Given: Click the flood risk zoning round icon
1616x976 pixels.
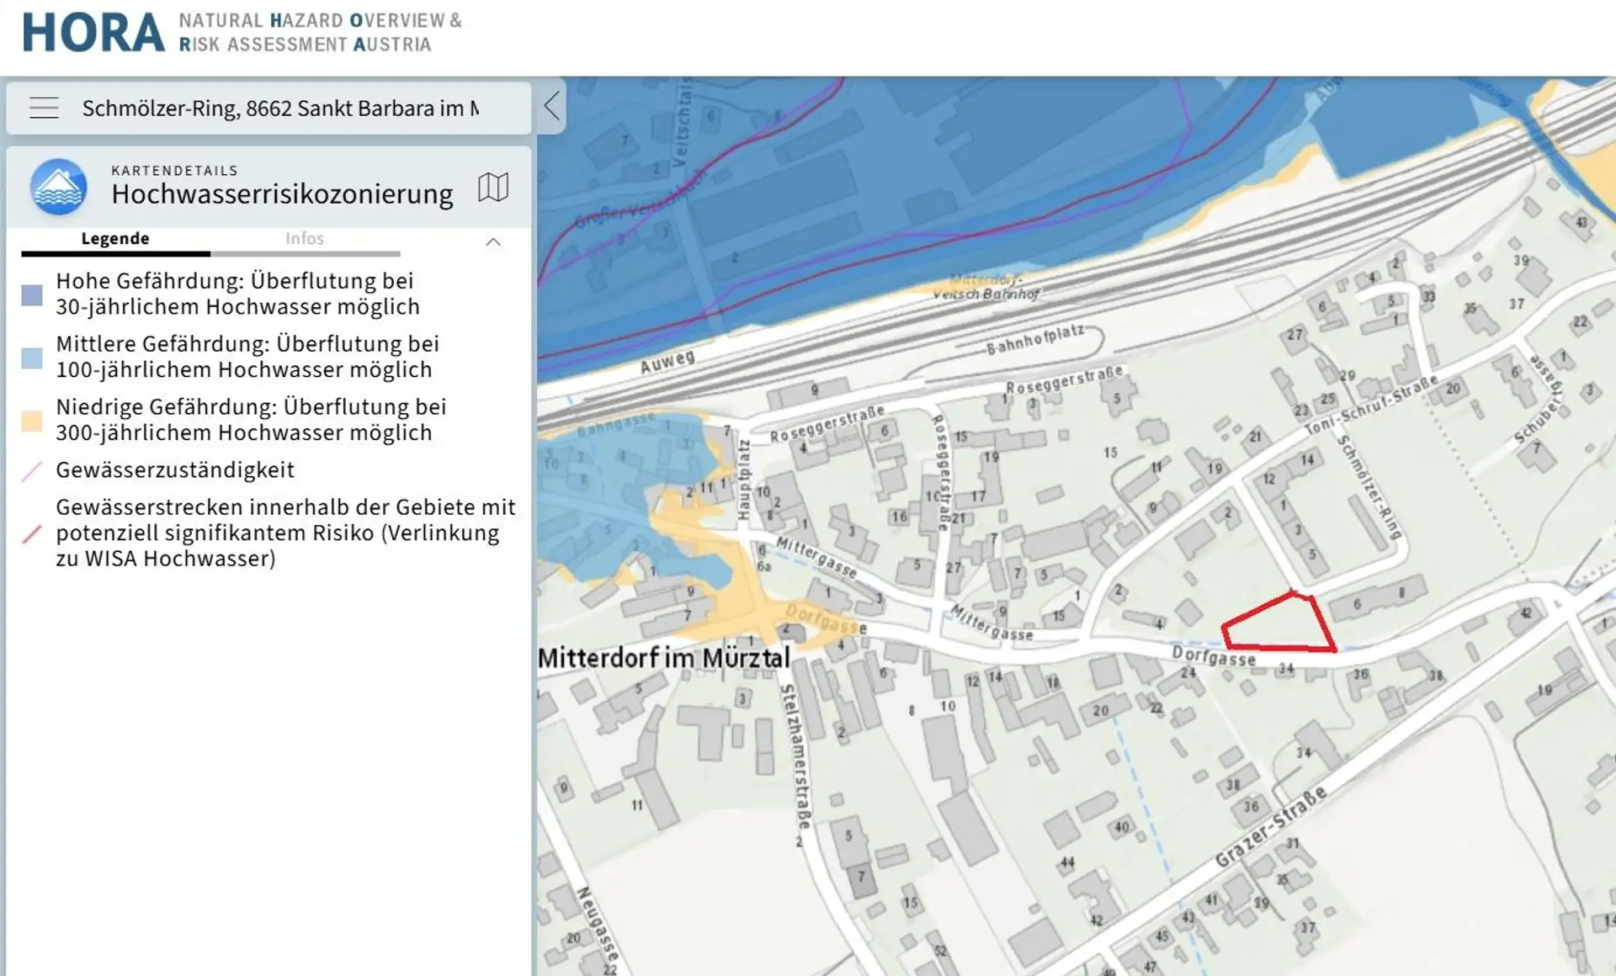Looking at the screenshot, I should [x=58, y=187].
